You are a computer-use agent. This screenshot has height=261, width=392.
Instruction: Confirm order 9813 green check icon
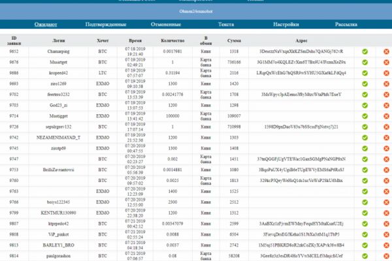coord(365,245)
